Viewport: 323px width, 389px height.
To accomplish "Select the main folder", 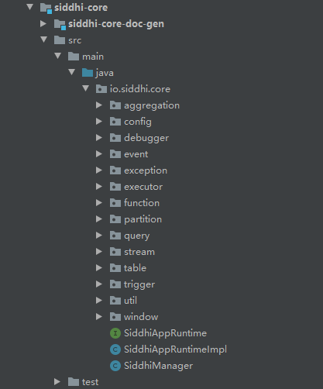I will click(x=93, y=57).
